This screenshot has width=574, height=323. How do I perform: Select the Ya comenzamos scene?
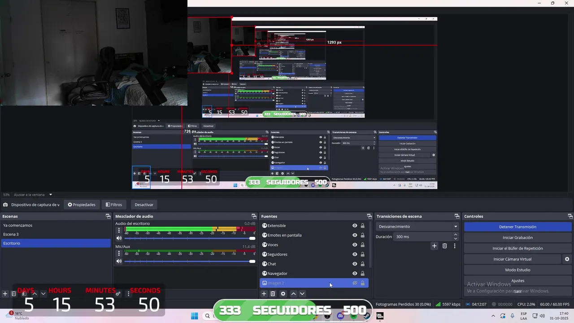pyautogui.click(x=56, y=225)
